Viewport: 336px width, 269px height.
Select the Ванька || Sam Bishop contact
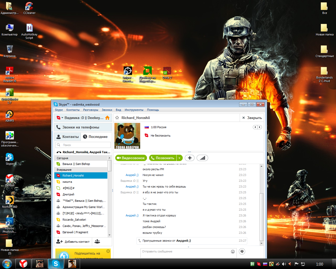81,164
